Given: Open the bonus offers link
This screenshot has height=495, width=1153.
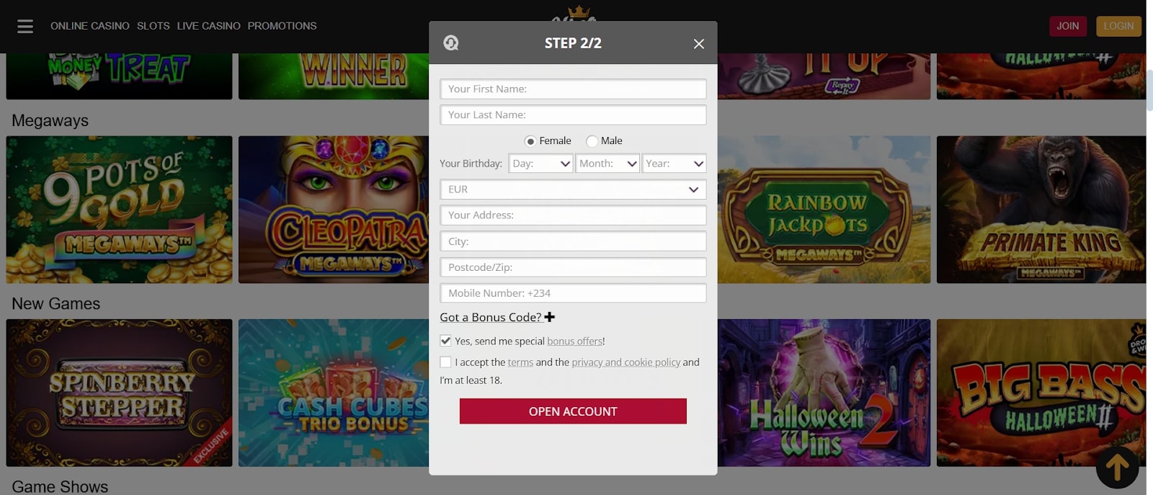Looking at the screenshot, I should pos(574,342).
